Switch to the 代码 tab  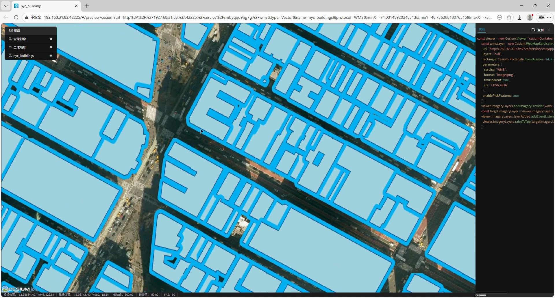(482, 29)
